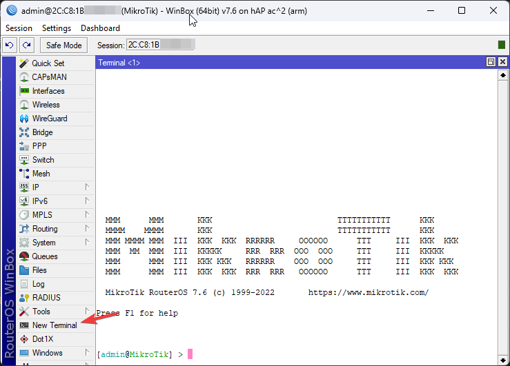
Task: Click the CAPsMAN icon
Action: coord(24,77)
